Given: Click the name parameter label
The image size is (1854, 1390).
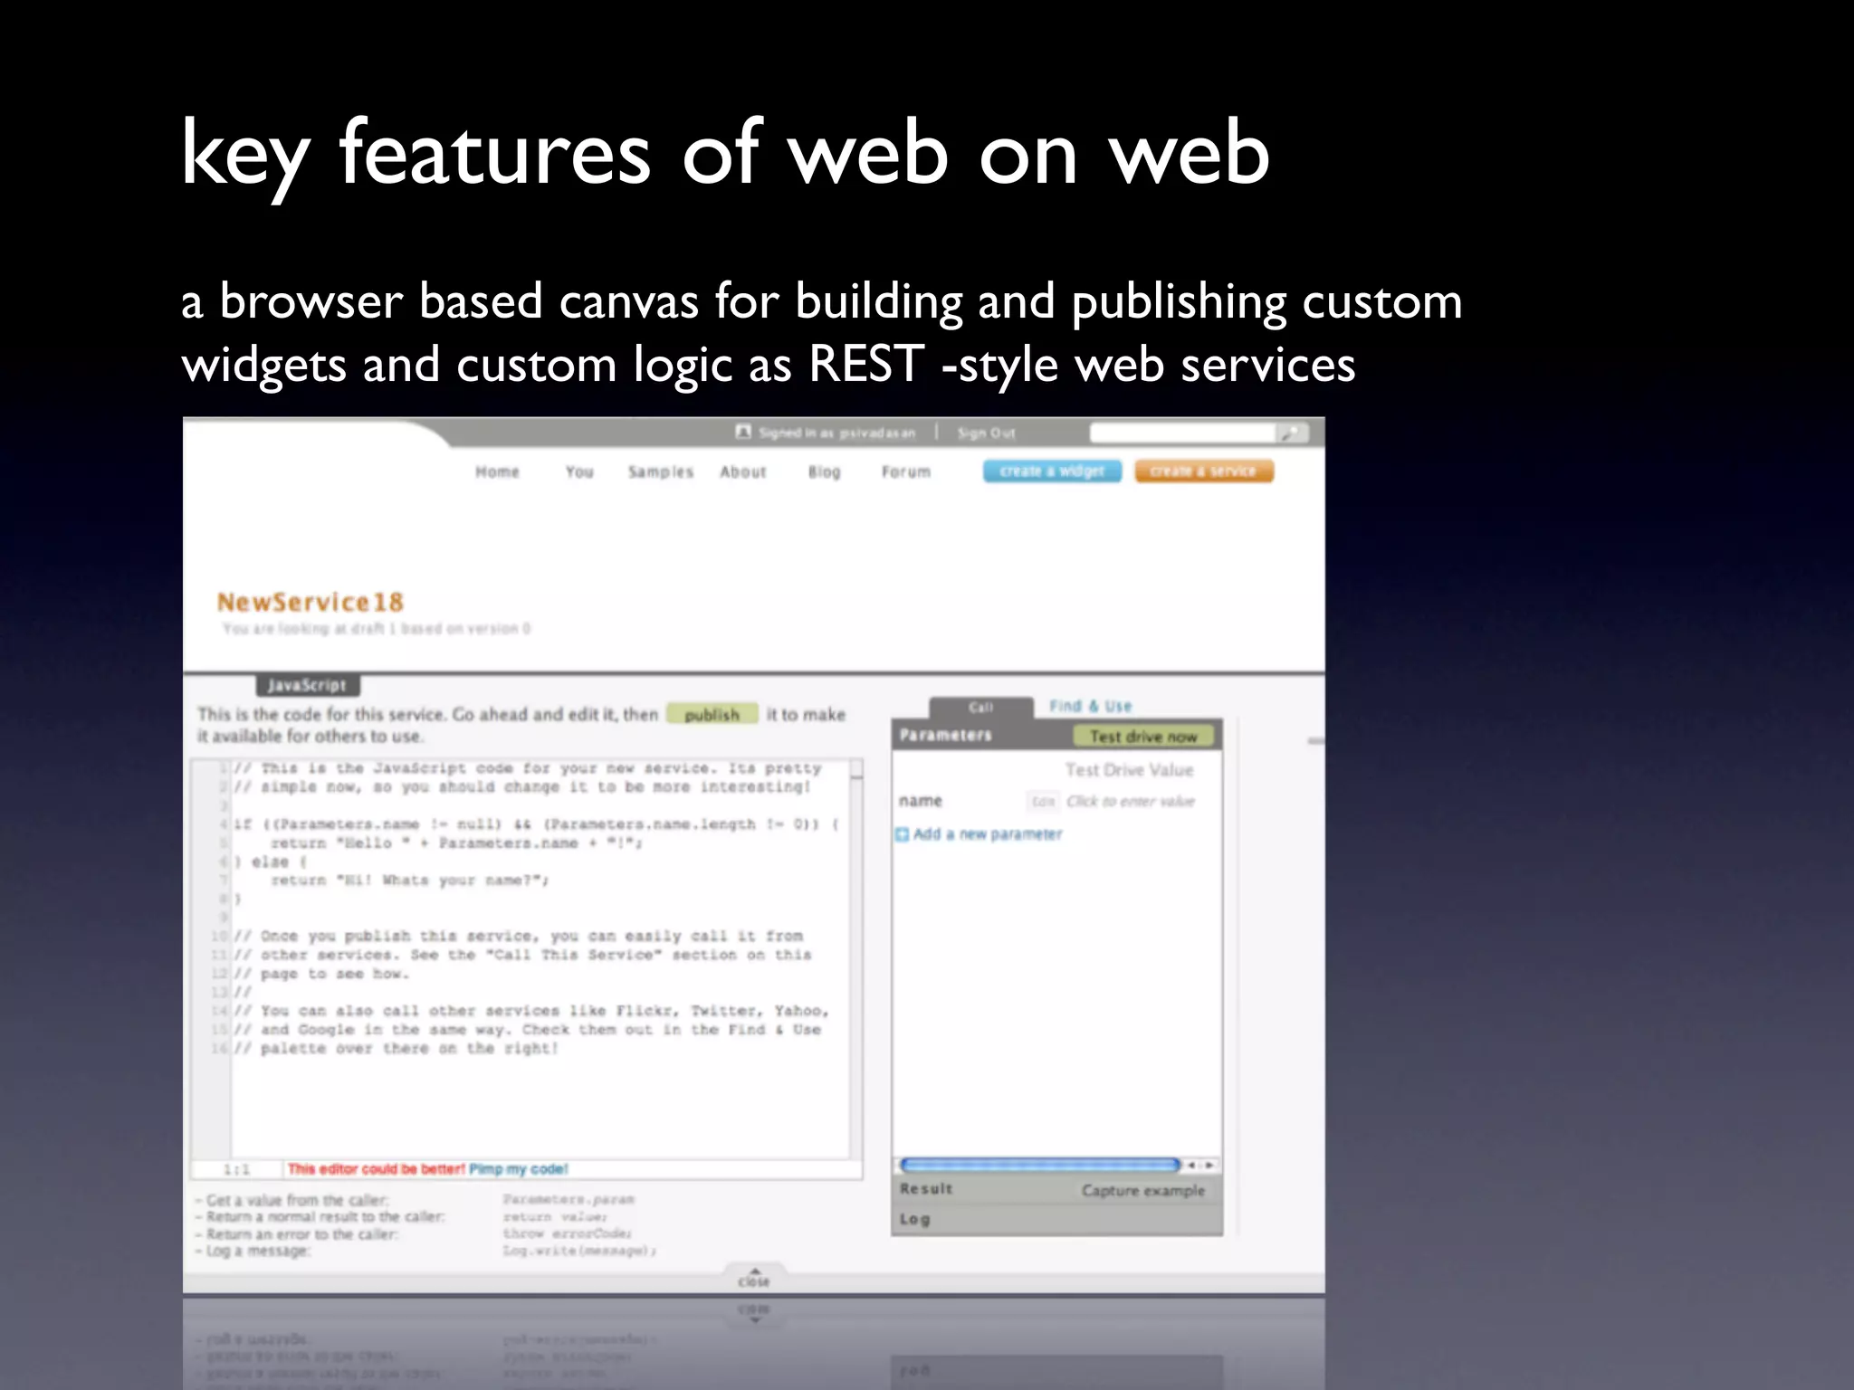Looking at the screenshot, I should (921, 801).
